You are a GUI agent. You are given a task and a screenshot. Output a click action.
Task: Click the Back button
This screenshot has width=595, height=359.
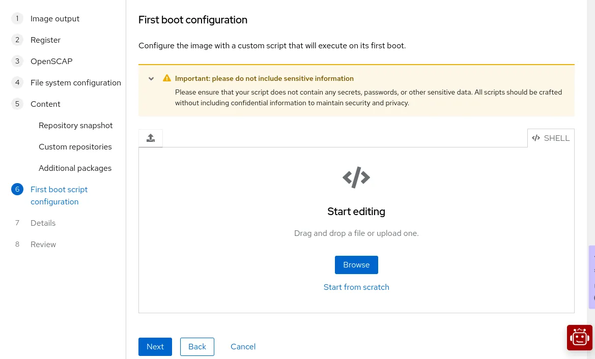pos(197,347)
